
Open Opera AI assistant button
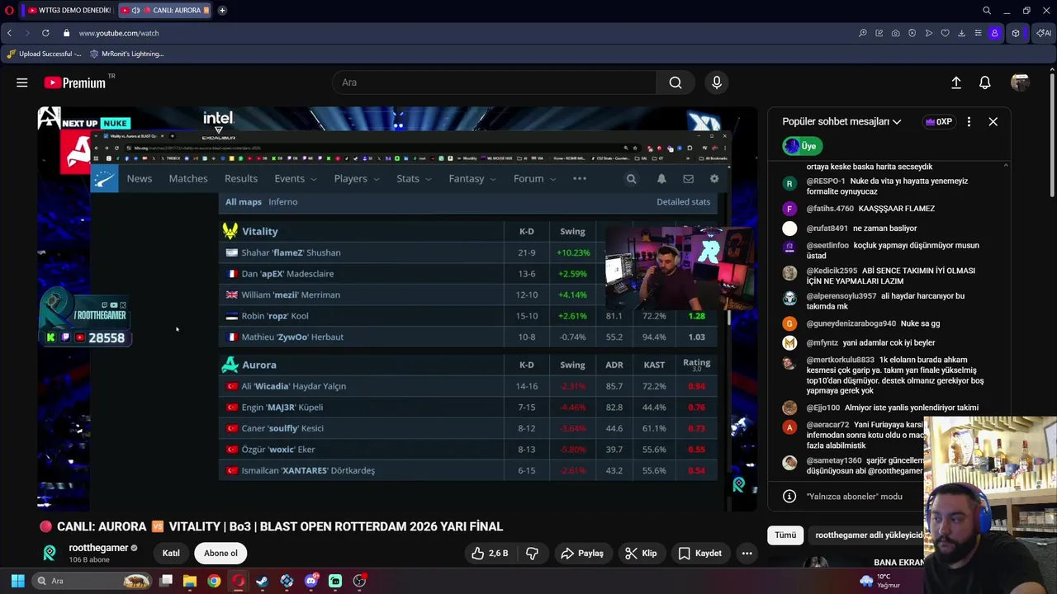tap(1044, 33)
